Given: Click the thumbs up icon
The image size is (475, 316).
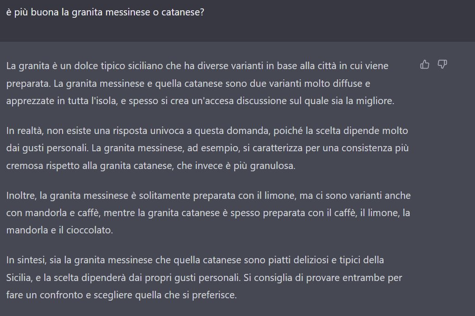Looking at the screenshot, I should tap(425, 64).
